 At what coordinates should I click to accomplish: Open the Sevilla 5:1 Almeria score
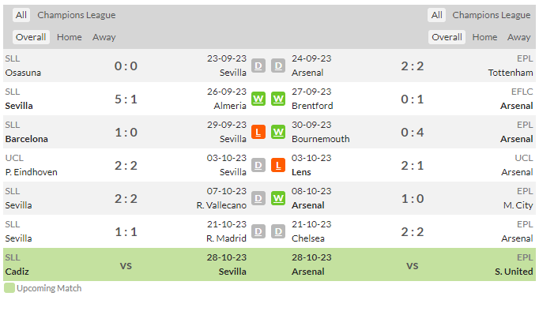tap(126, 99)
